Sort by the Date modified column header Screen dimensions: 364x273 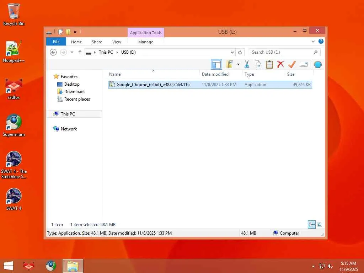(x=215, y=74)
